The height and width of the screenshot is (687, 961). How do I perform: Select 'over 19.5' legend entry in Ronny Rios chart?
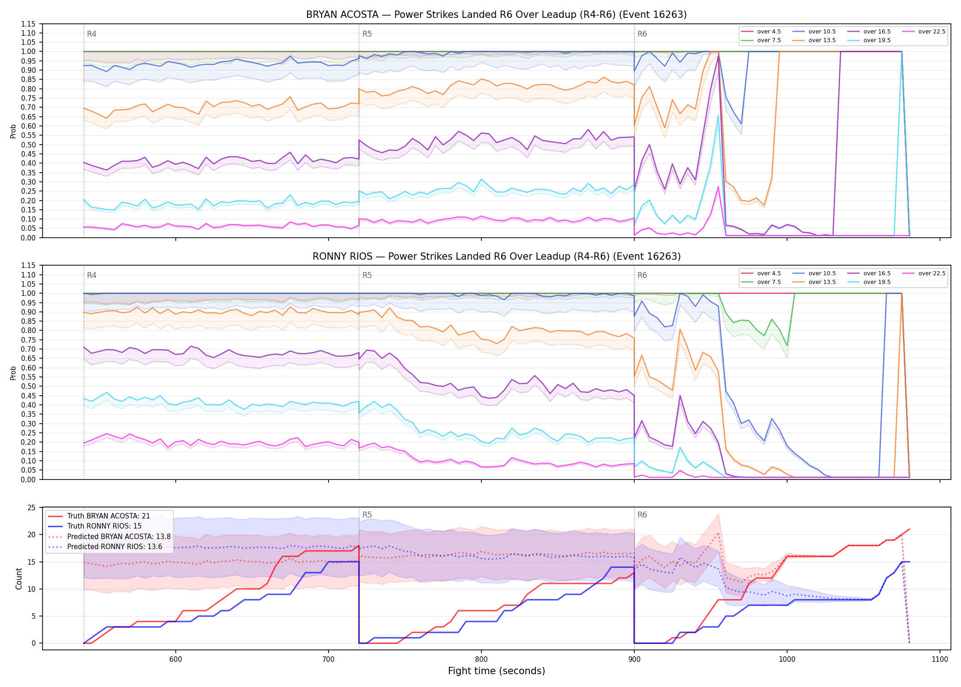coord(869,282)
